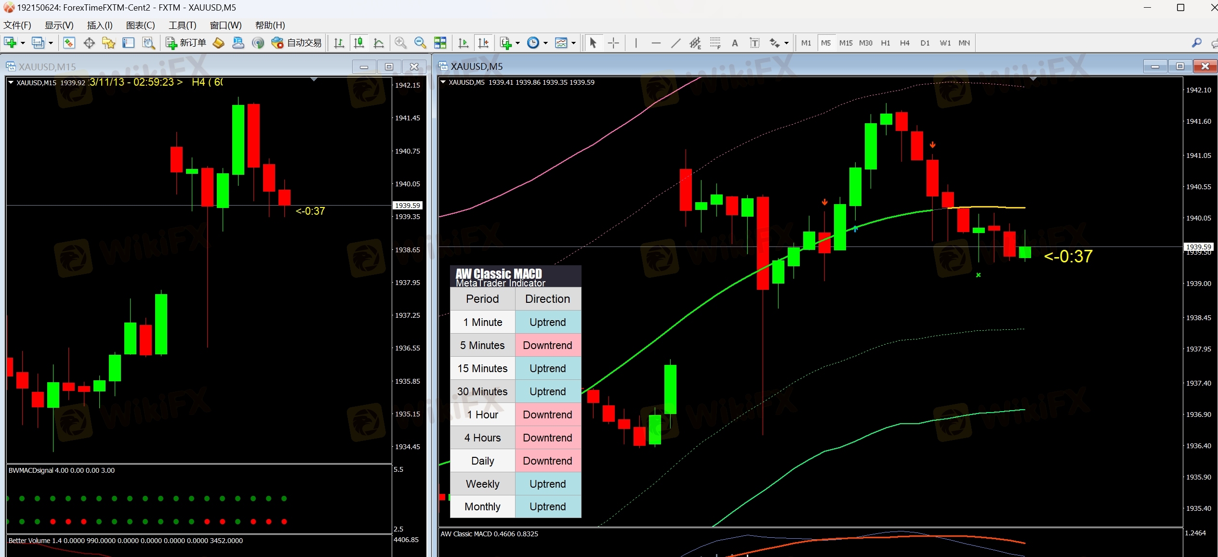Open the Strategy Tester magnifier icon
This screenshot has width=1218, height=557.
[x=149, y=43]
